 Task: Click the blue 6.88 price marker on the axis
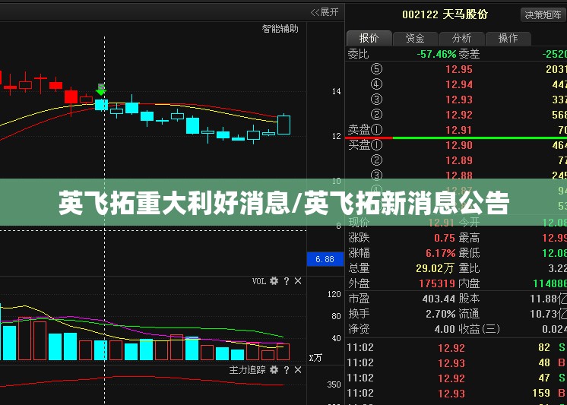[325, 259]
